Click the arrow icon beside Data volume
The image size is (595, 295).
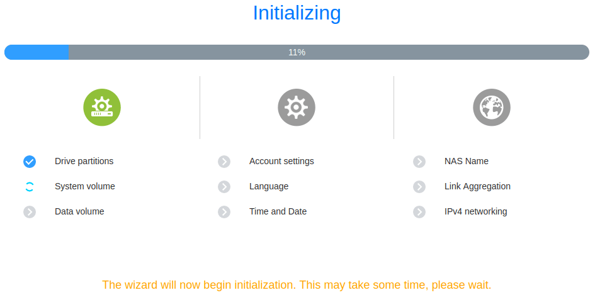pos(30,211)
